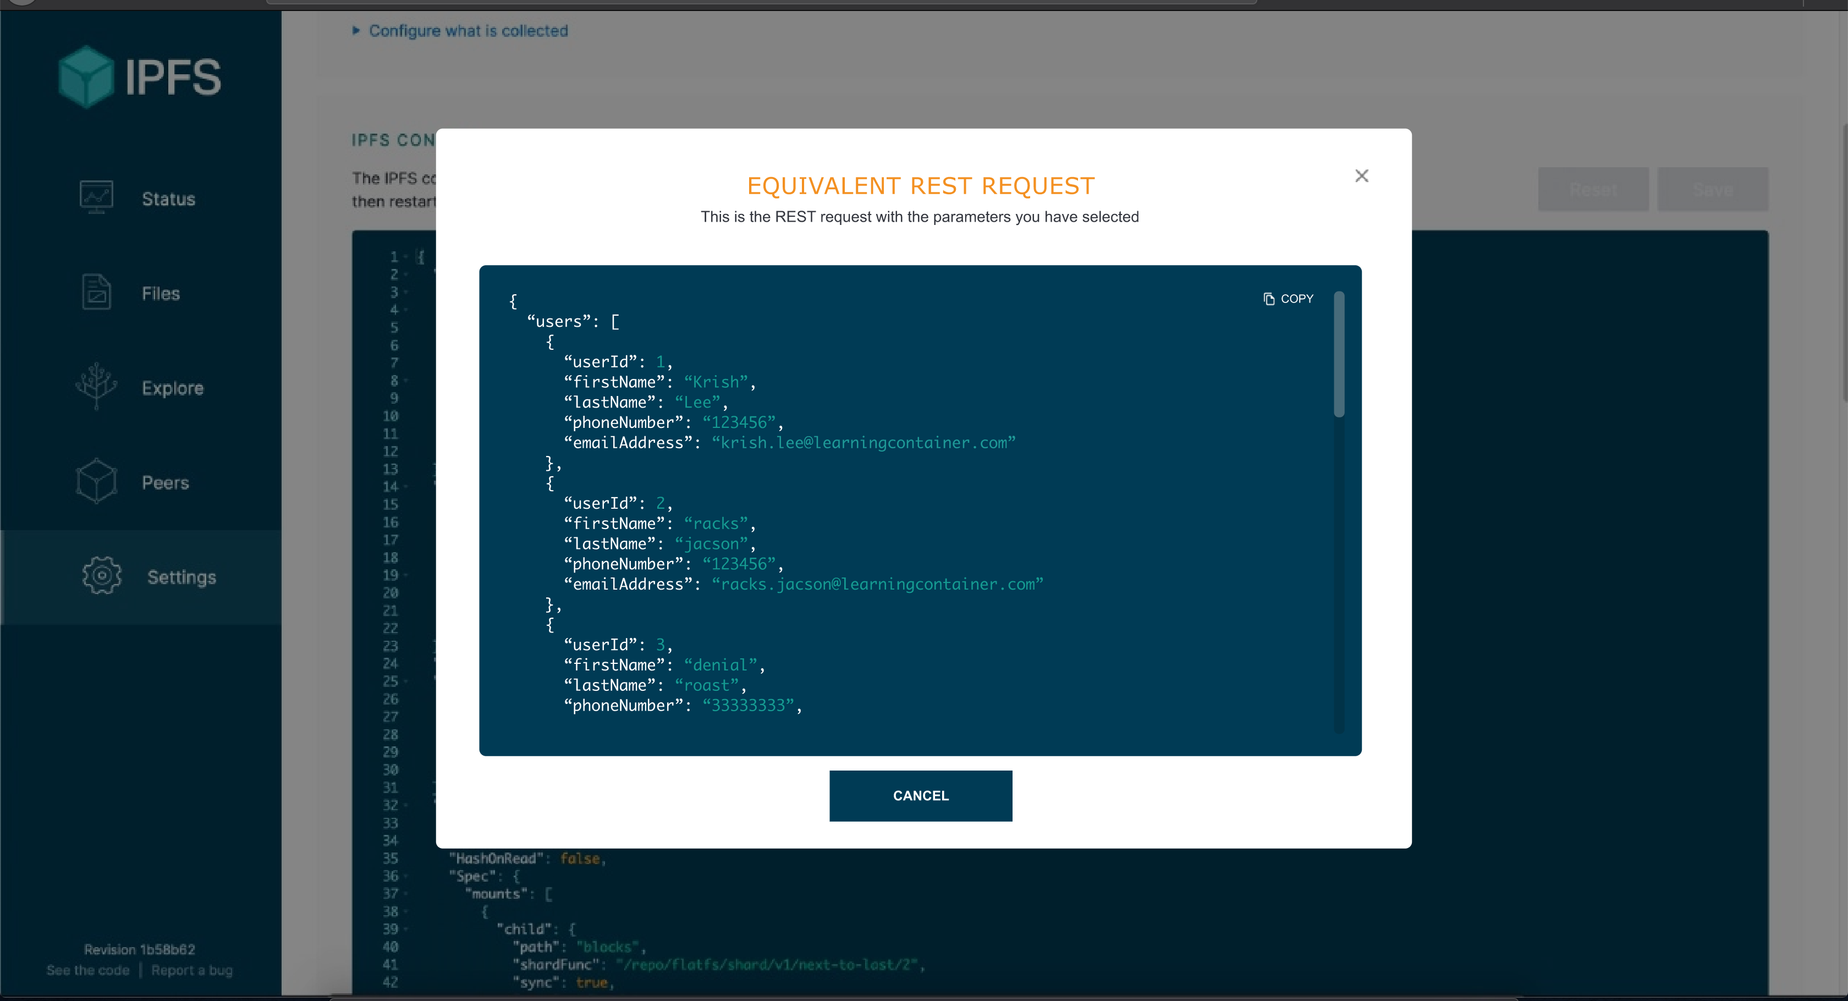The width and height of the screenshot is (1848, 1001).
Task: Select Settings in the sidebar navigation
Action: point(182,575)
